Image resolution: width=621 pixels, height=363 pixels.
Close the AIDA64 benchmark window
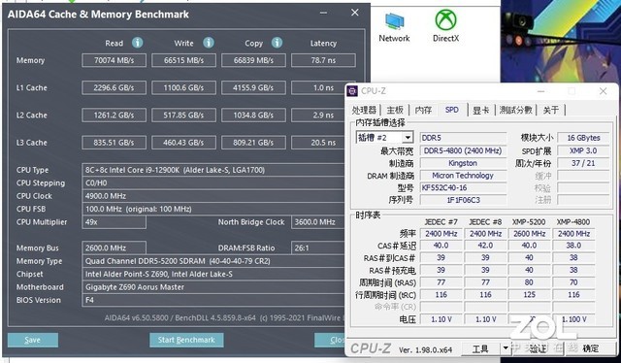(x=355, y=13)
